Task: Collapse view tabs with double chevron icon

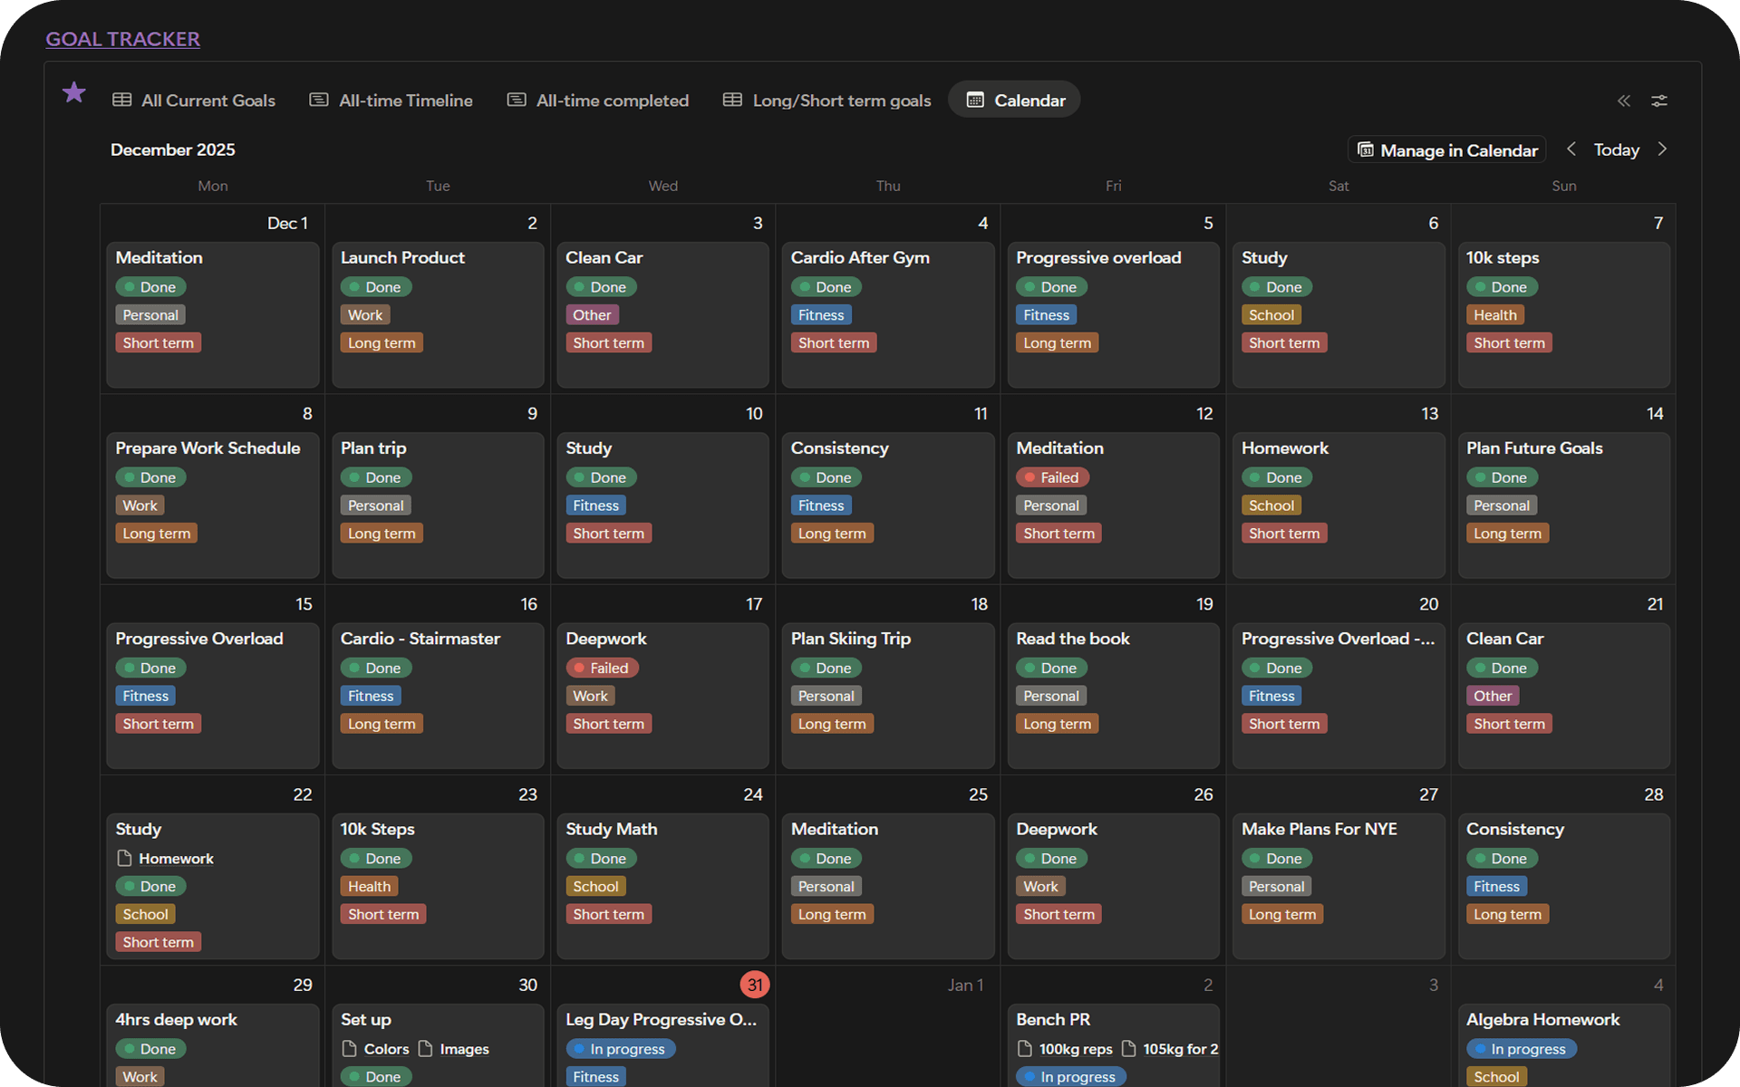Action: (1624, 101)
